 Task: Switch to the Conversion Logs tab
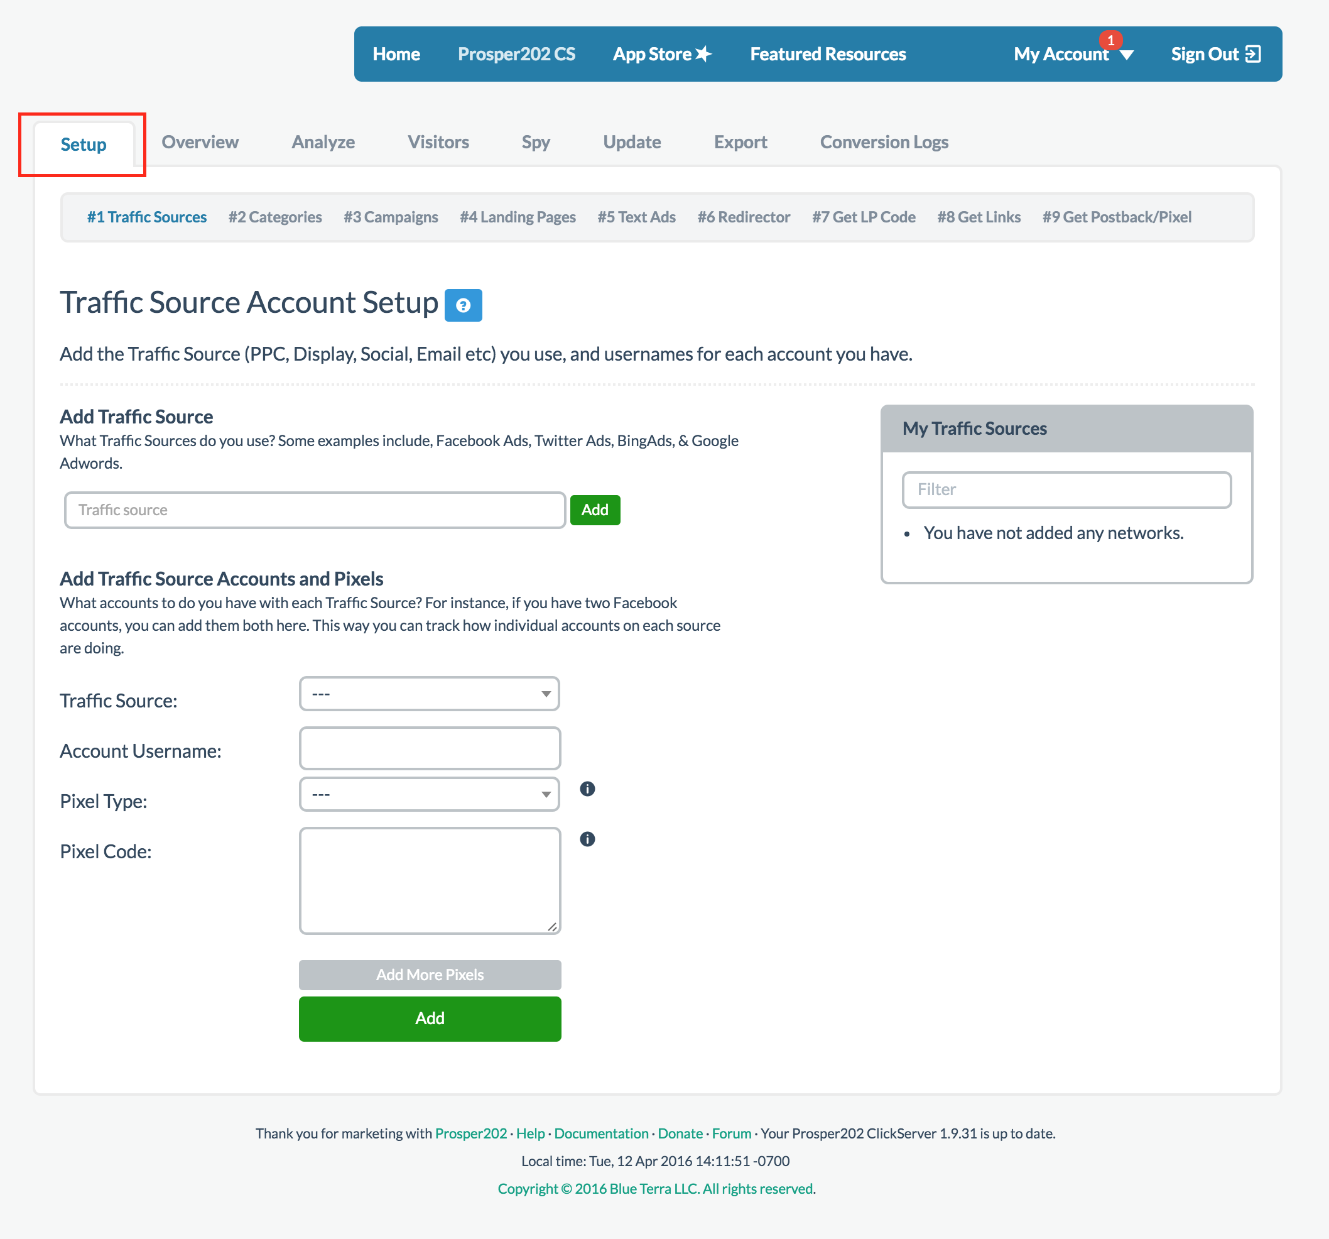(x=884, y=142)
